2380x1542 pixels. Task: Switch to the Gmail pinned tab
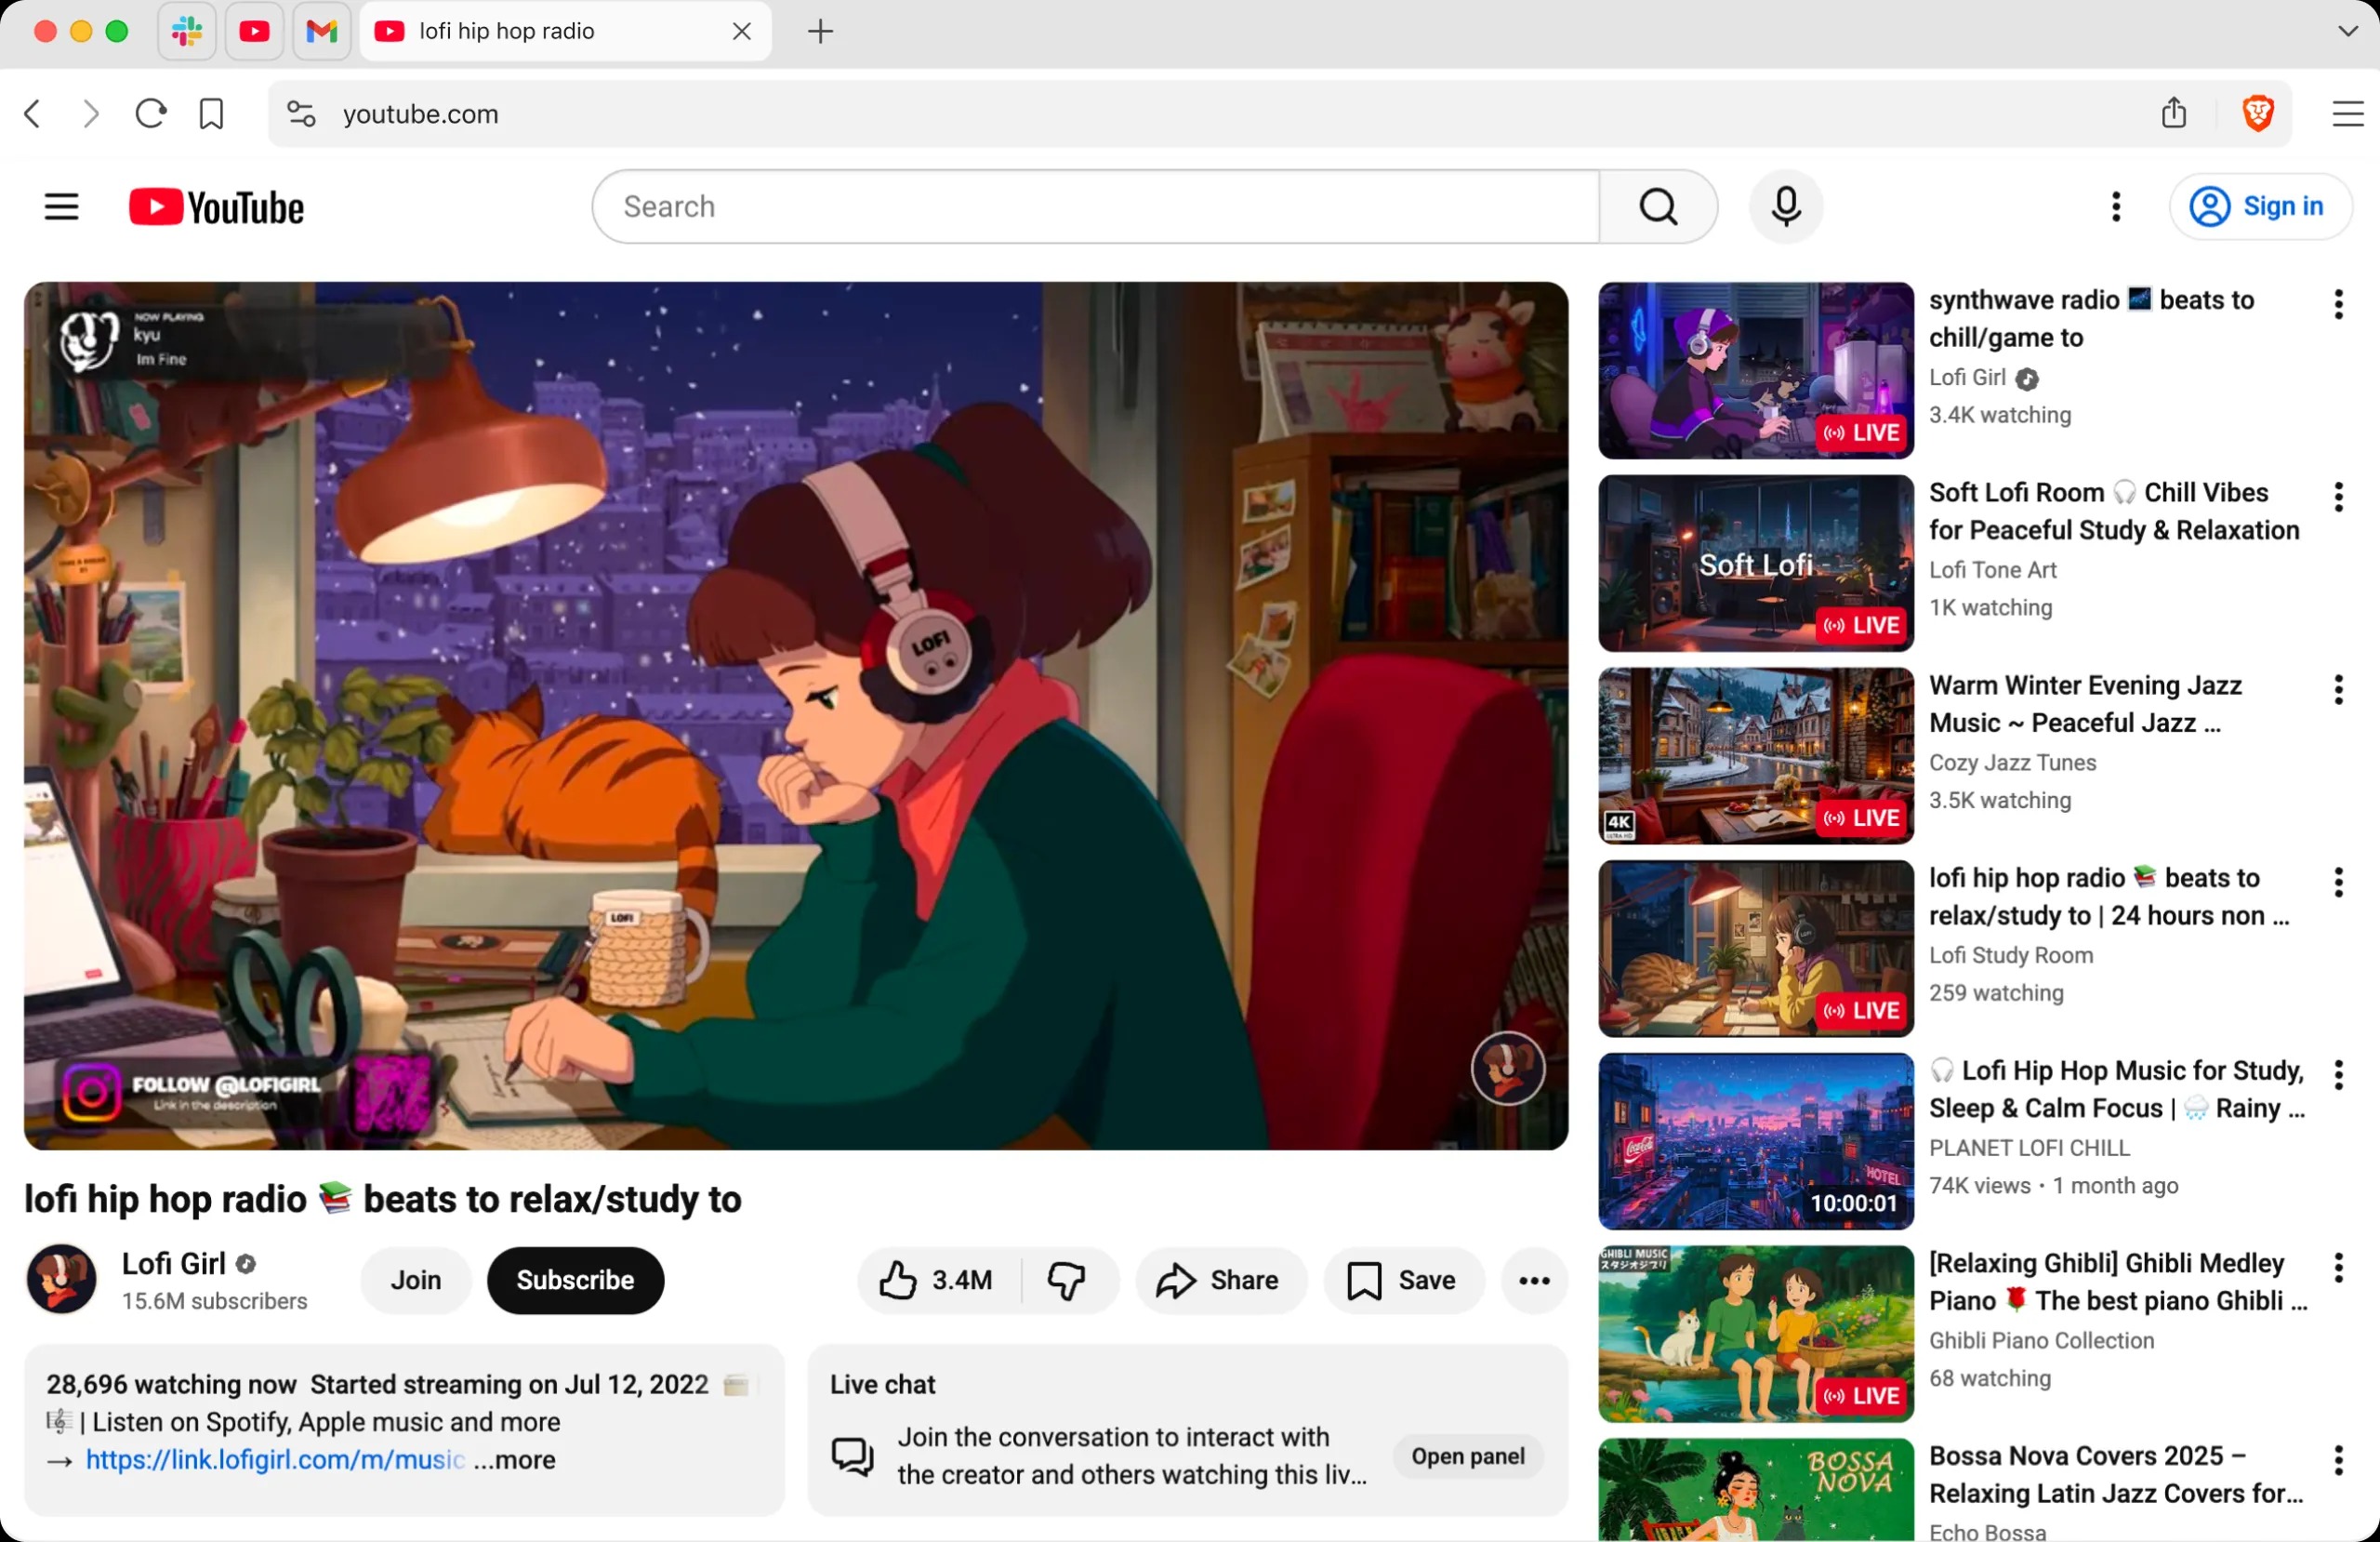tap(321, 32)
